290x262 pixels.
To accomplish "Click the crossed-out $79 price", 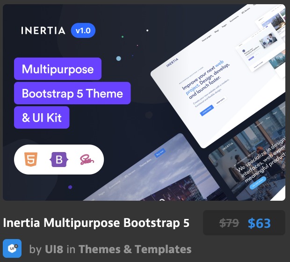I will [x=229, y=223].
